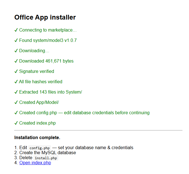This screenshot has height=174, width=189.
Task: Click the checkmark beside Created App/Model/
Action: click(x=16, y=103)
